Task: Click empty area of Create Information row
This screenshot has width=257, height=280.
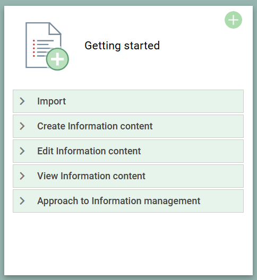Action: pos(196,126)
